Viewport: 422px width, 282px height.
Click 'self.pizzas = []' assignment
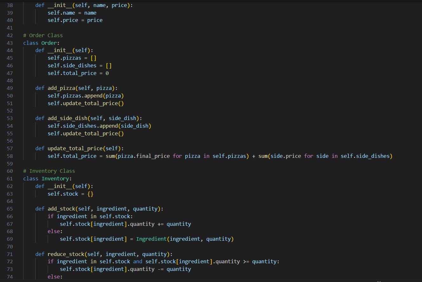72,58
